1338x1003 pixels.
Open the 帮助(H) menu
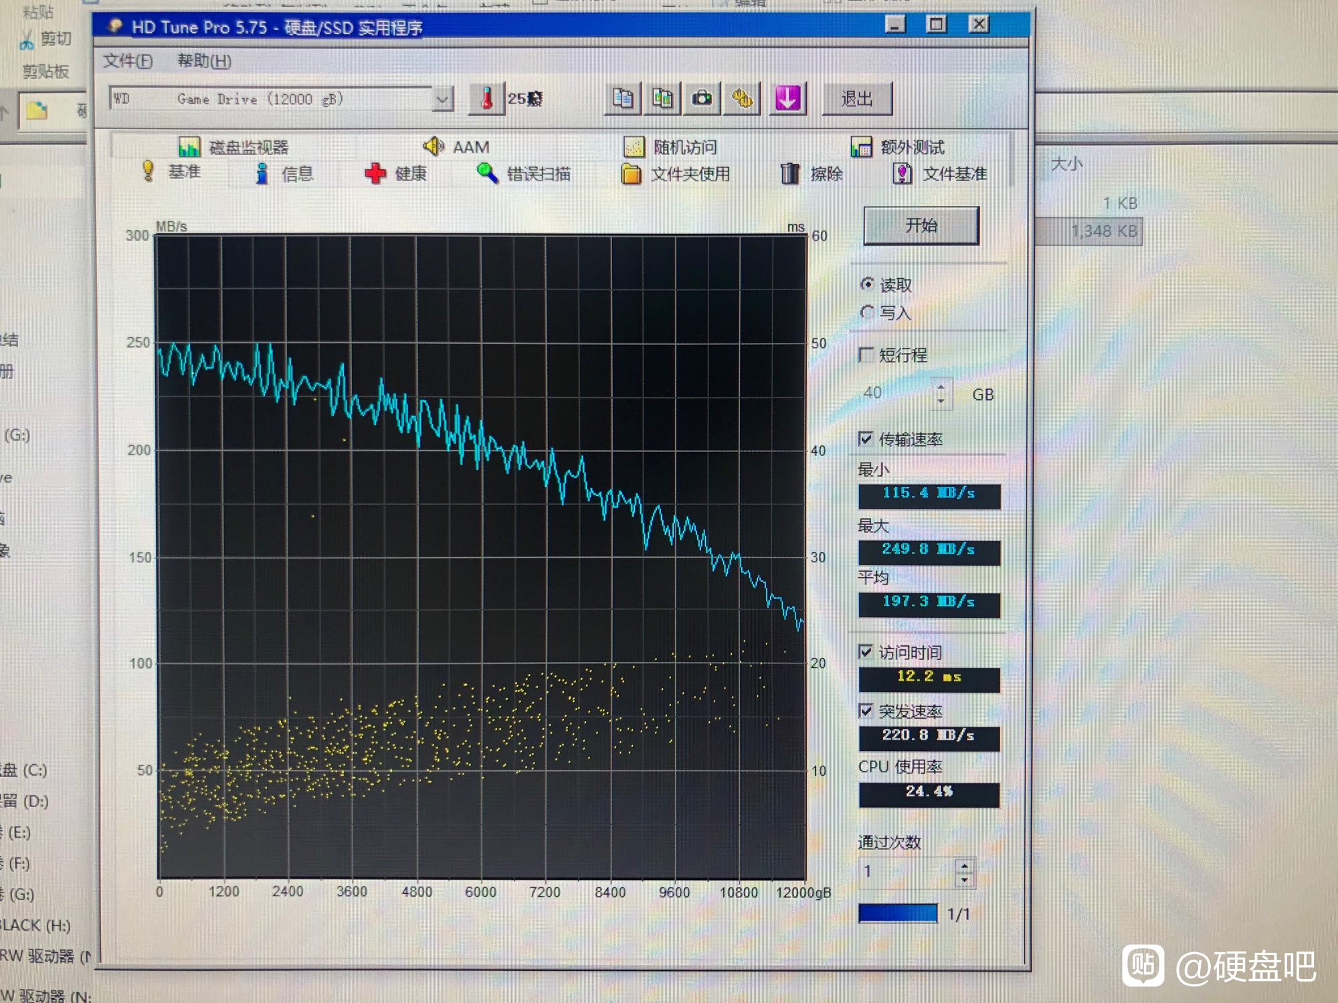[x=204, y=61]
